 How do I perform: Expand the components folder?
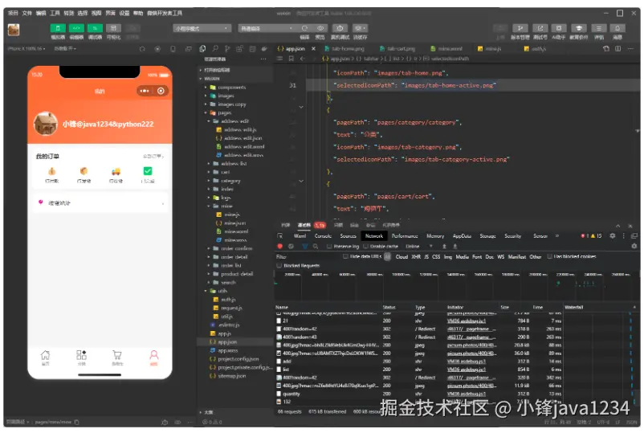[x=206, y=87]
